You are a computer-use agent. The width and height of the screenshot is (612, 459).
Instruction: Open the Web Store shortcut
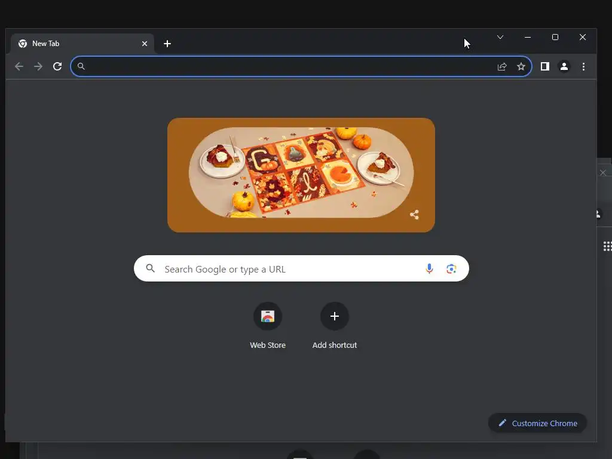pos(268,316)
